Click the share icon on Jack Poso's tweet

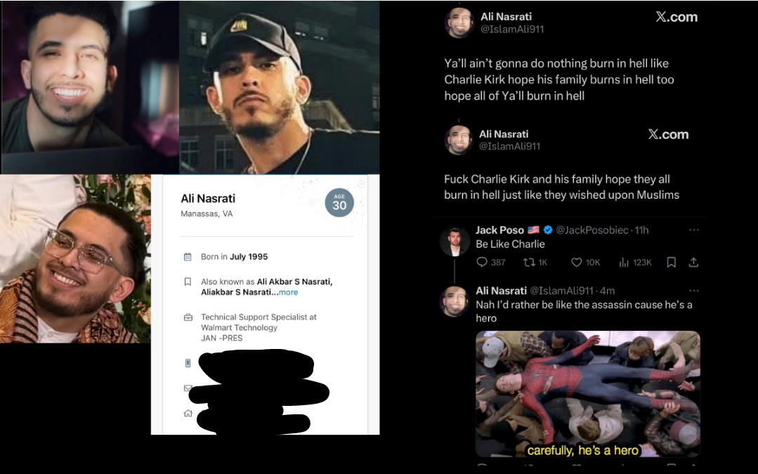coord(693,262)
